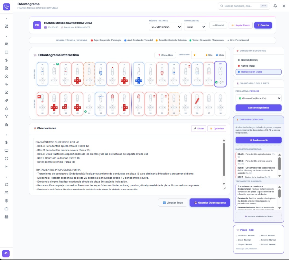
Task: Click Limpiar Lienzo button
Action: pos(241,25)
